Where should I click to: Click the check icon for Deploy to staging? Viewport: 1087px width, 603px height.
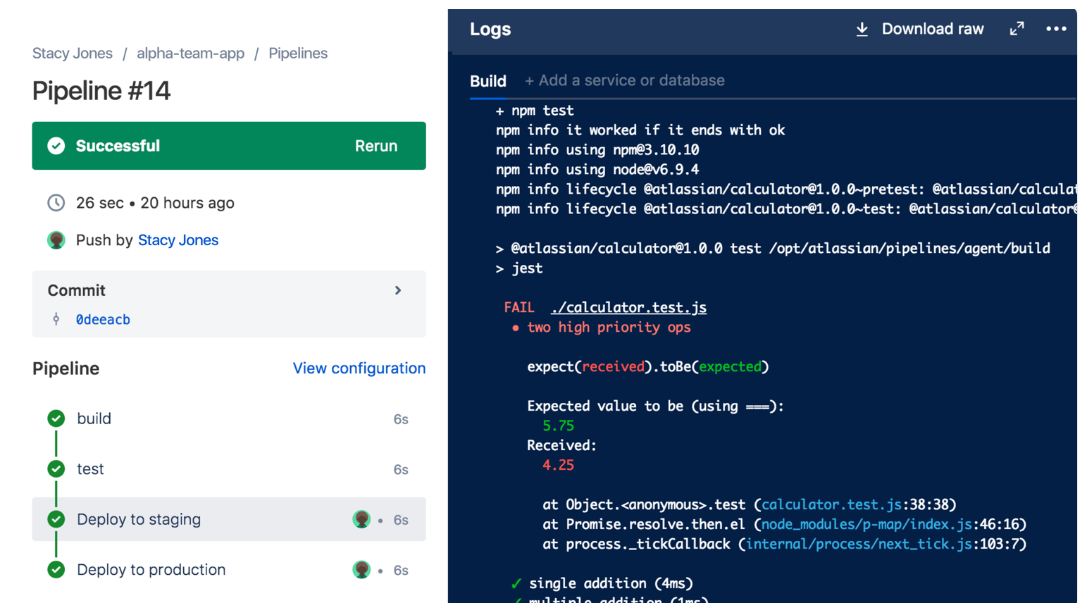(x=56, y=519)
